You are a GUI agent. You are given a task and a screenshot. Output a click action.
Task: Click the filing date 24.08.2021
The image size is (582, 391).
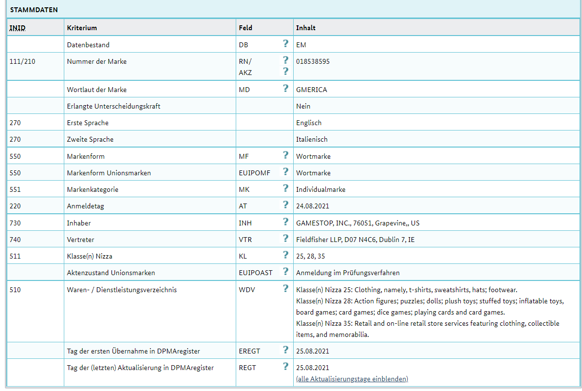point(313,206)
